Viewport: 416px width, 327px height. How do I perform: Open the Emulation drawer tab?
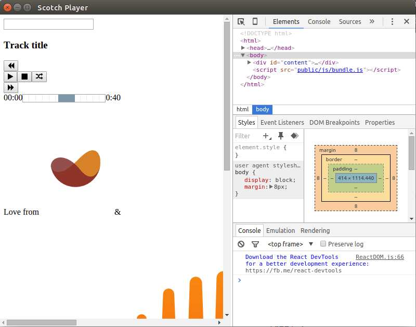pos(280,230)
